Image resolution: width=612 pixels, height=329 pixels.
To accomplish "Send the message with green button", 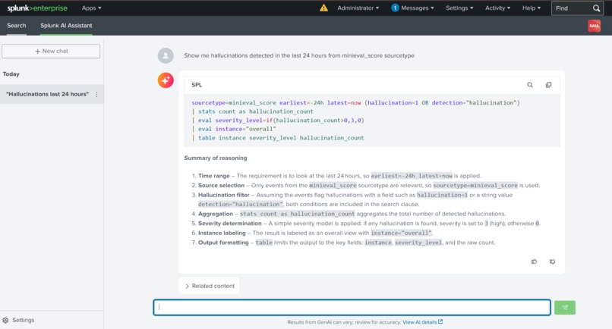I will [564, 307].
